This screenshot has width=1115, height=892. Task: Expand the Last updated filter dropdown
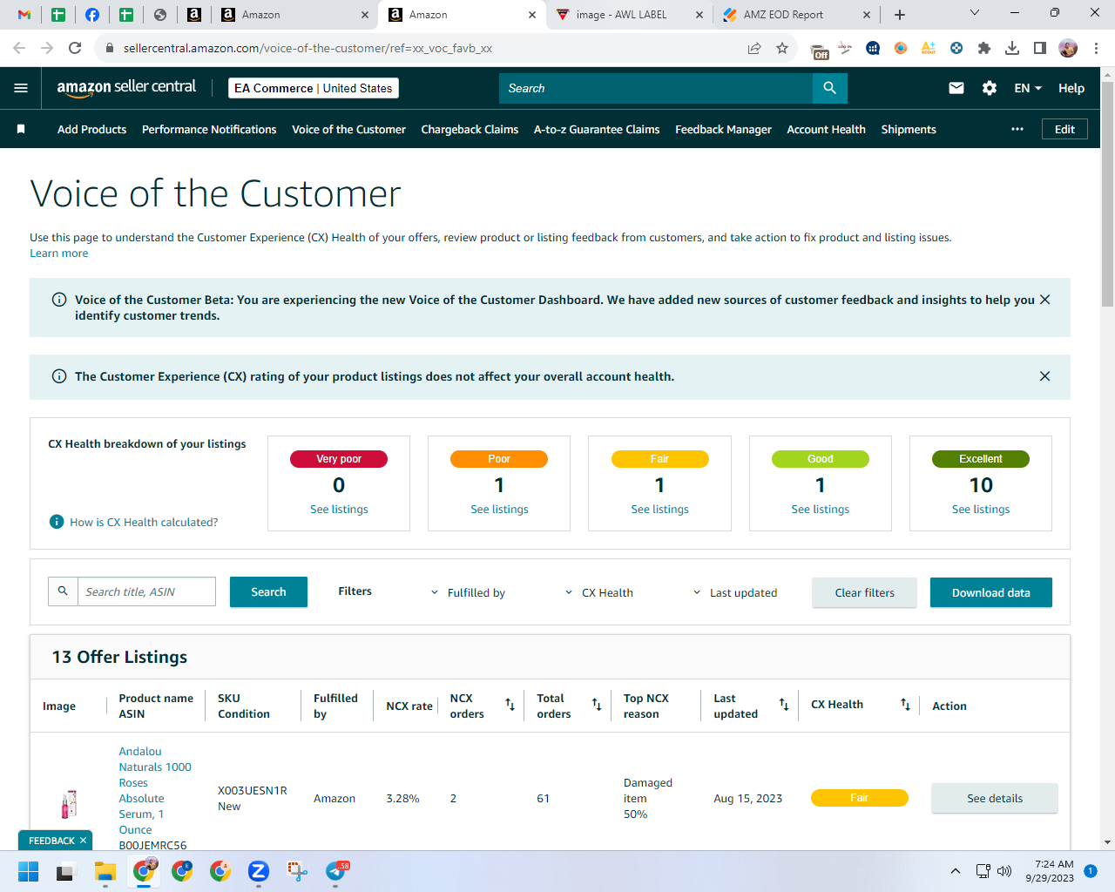click(735, 592)
